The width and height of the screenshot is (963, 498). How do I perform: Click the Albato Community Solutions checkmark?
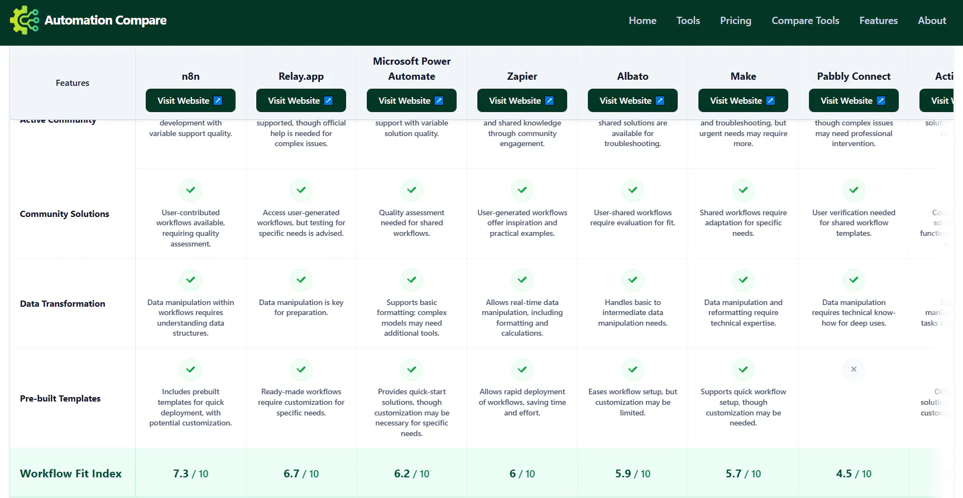pos(633,190)
